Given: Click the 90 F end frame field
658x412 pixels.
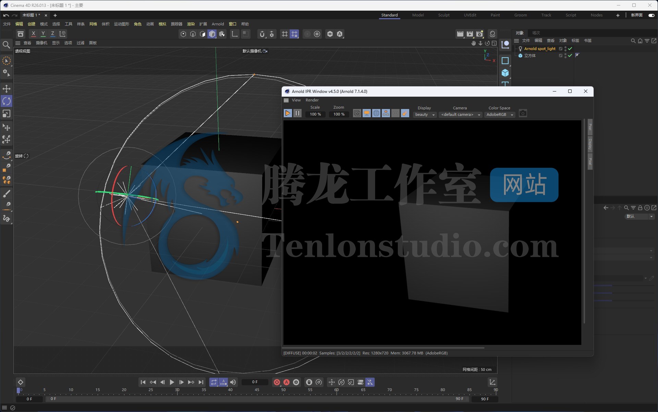Looking at the screenshot, I should pyautogui.click(x=485, y=399).
